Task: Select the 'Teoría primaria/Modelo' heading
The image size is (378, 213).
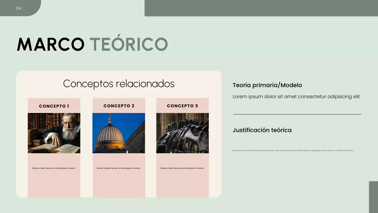Action: click(267, 85)
